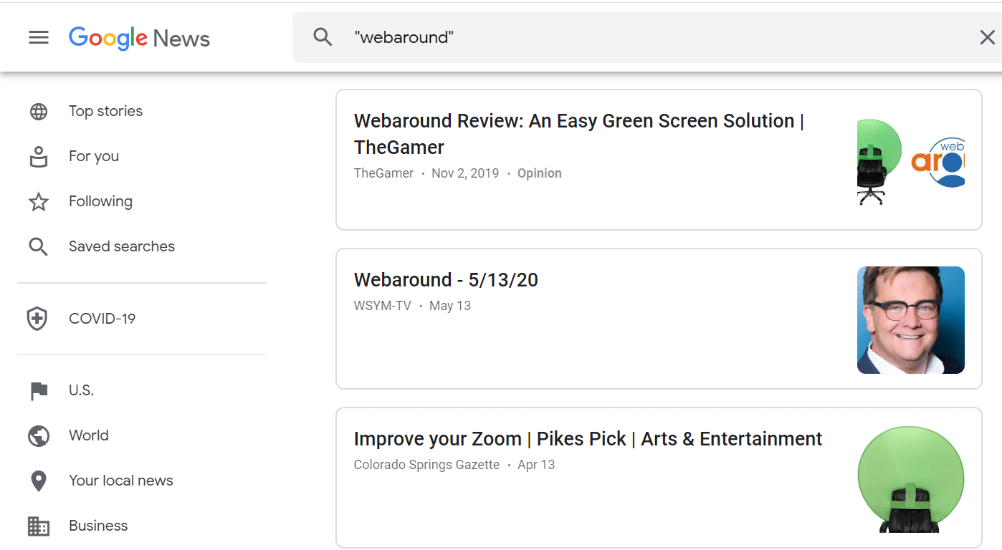
Task: Click the Your local news pin icon
Action: pyautogui.click(x=39, y=481)
